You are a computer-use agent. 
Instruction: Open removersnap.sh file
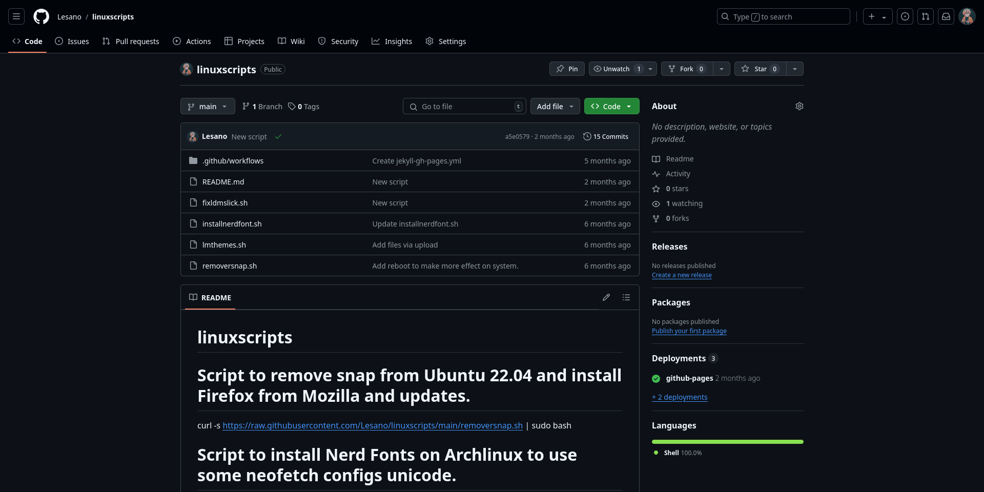[x=230, y=265]
